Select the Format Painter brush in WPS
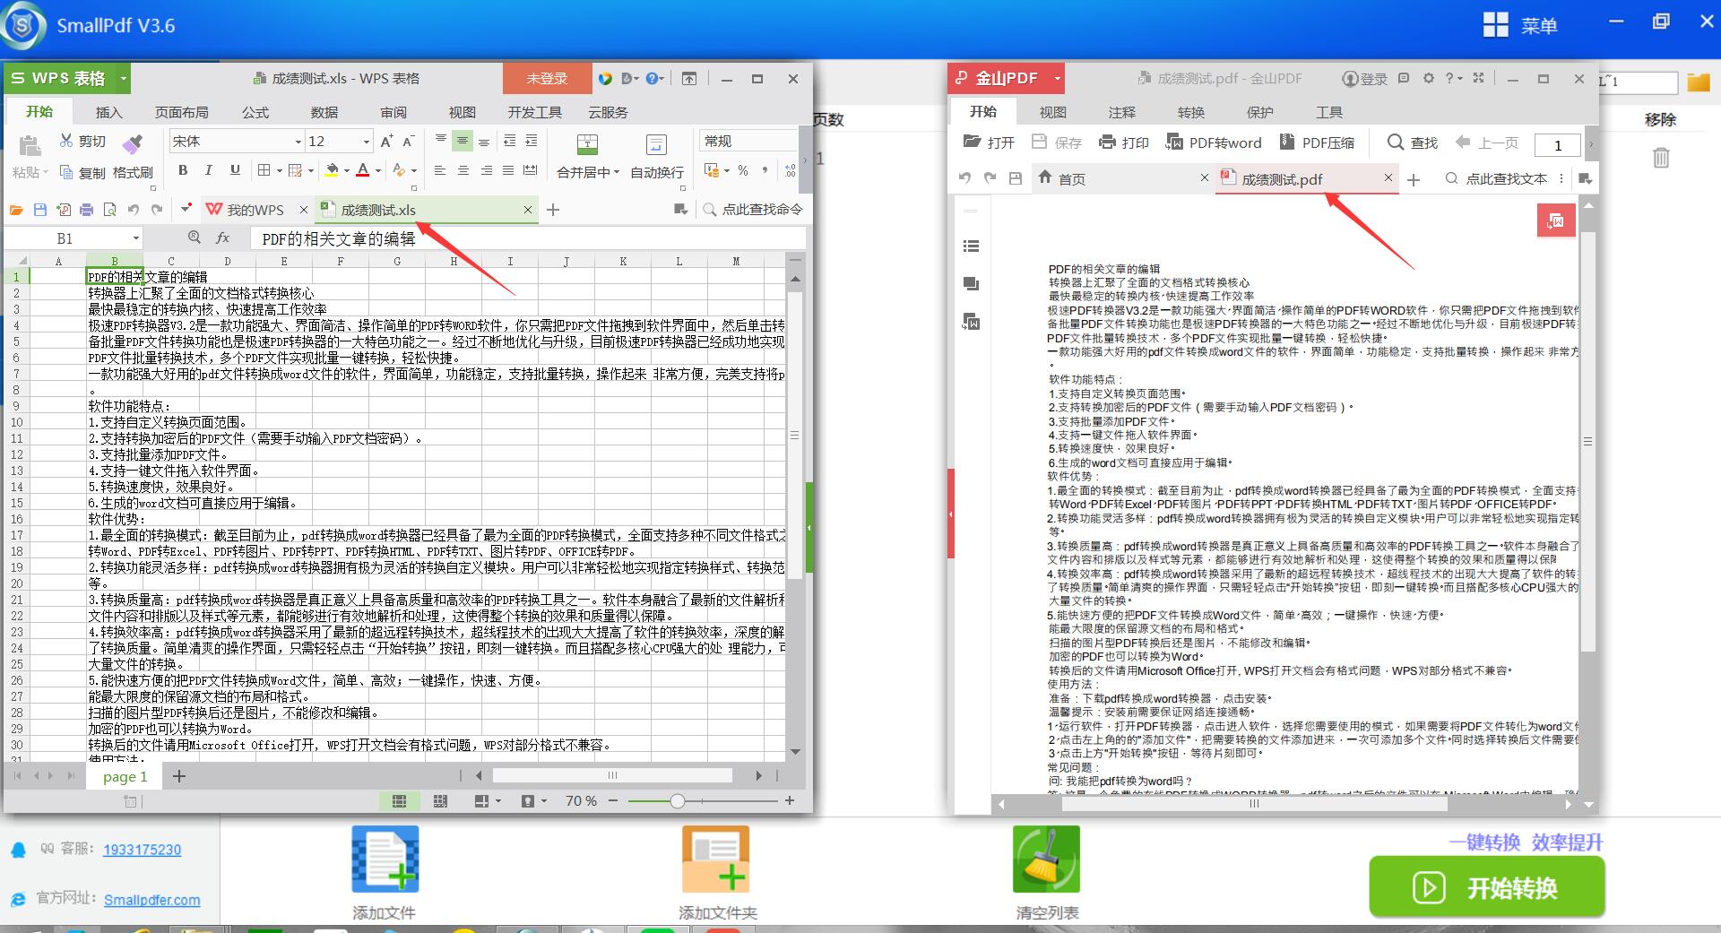The width and height of the screenshot is (1721, 933). [x=133, y=143]
